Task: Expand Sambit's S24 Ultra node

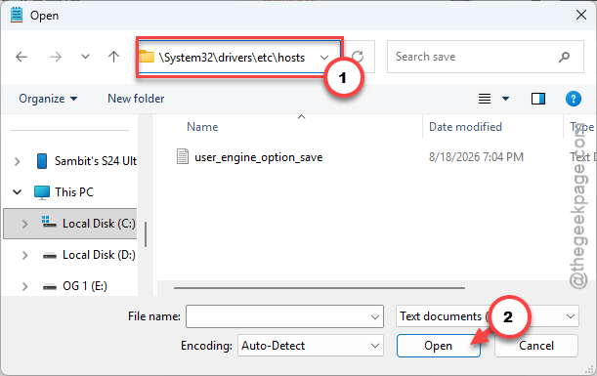Action: [x=18, y=161]
